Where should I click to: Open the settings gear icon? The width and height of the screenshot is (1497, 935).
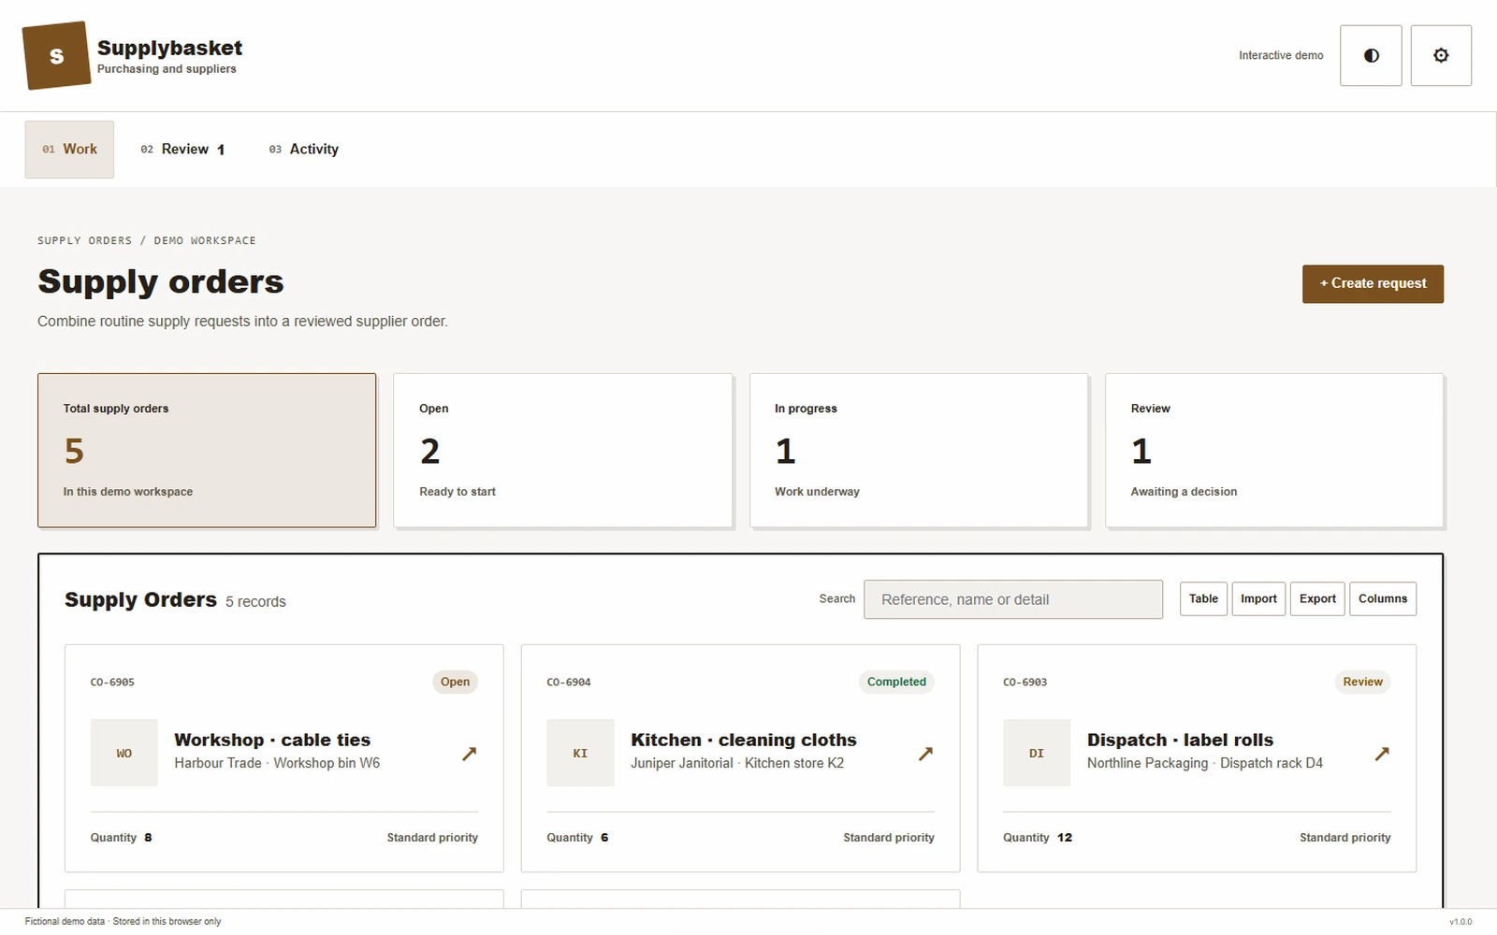tap(1441, 56)
